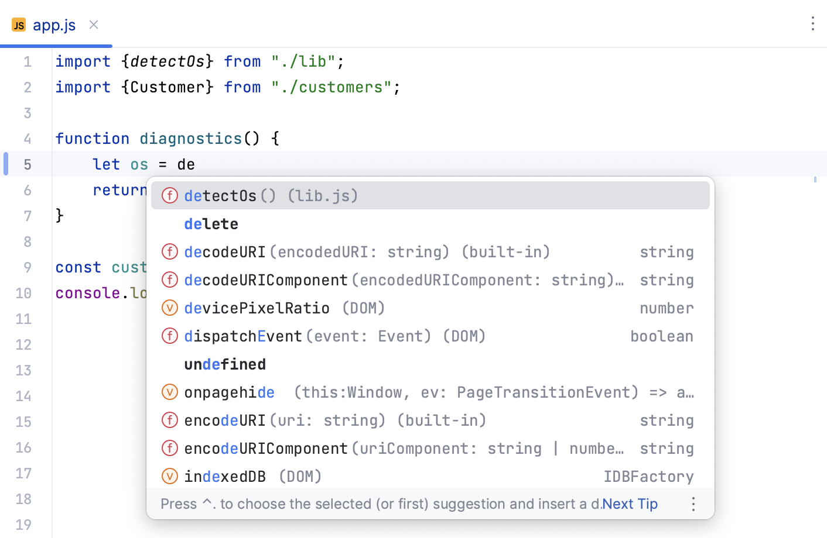This screenshot has height=538, width=827.
Task: Click the function icon beside detectOs
Action: pyautogui.click(x=169, y=195)
